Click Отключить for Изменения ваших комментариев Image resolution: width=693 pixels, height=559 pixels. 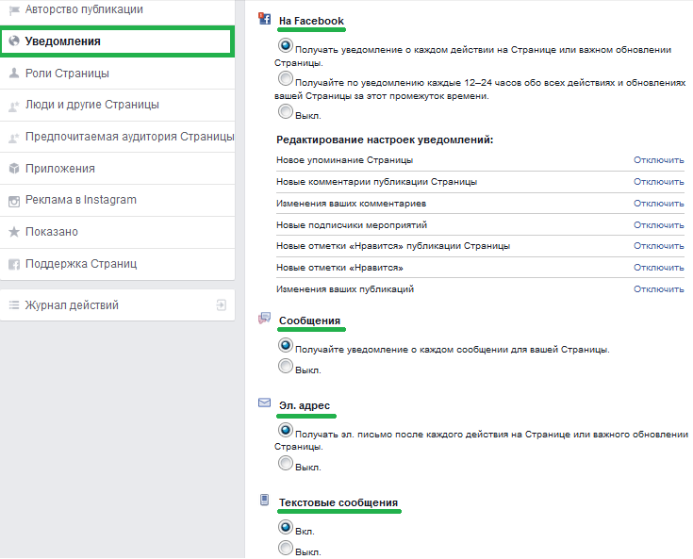(x=658, y=204)
